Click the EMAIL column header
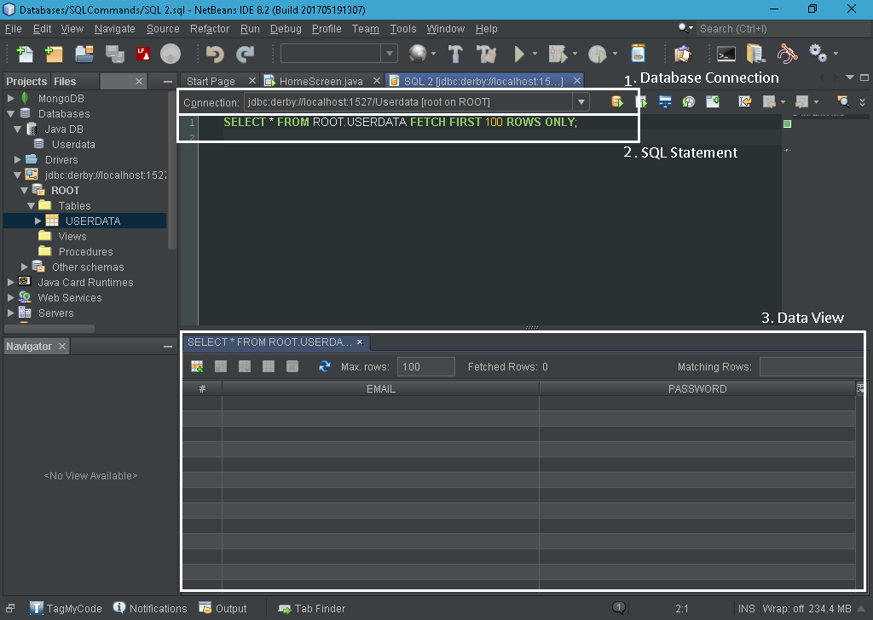 click(x=381, y=388)
